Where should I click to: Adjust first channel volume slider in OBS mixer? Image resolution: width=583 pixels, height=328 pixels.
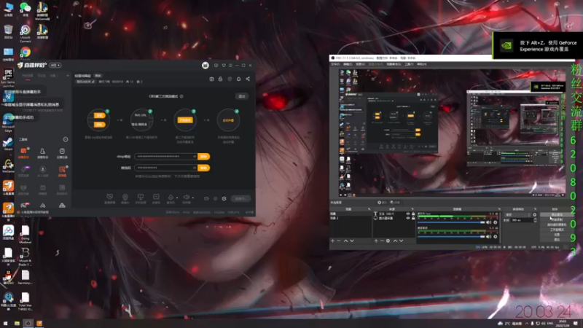click(x=450, y=222)
